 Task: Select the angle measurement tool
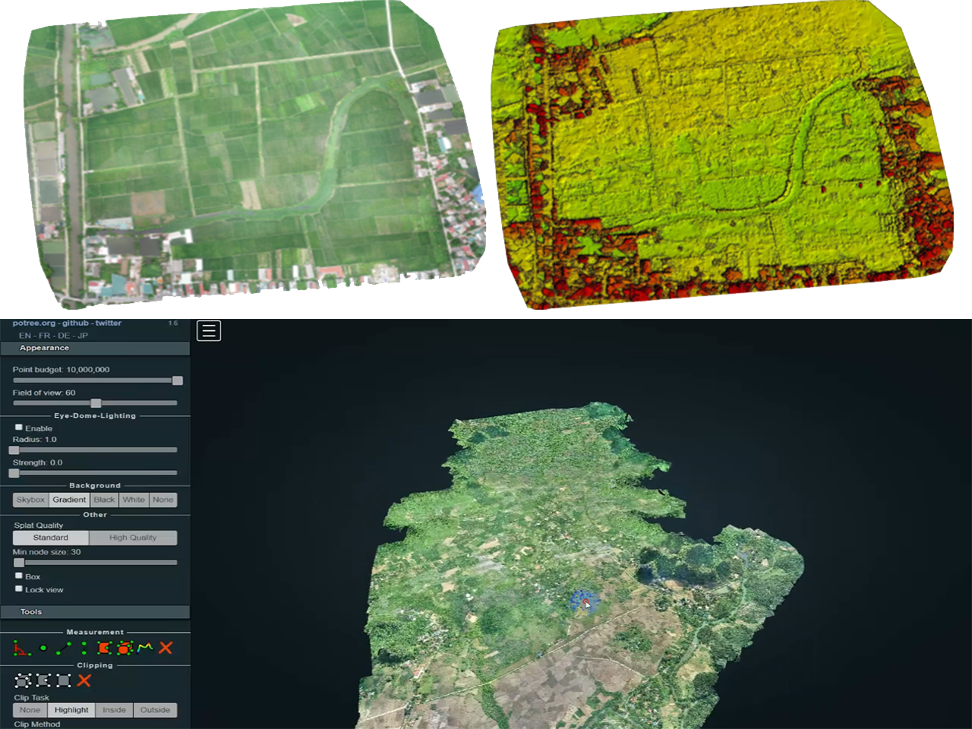[21, 648]
